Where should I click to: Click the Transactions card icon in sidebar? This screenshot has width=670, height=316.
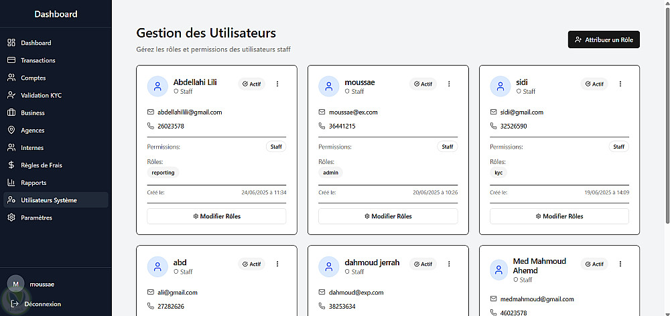pyautogui.click(x=11, y=60)
